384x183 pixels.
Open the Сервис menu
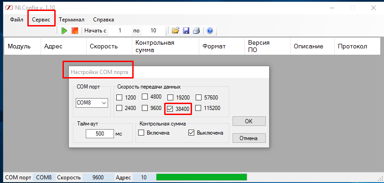point(41,20)
